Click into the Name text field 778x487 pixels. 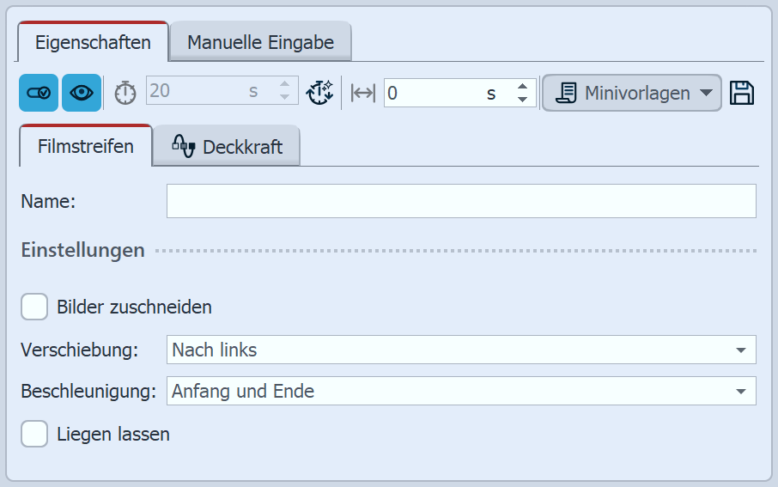coord(461,201)
